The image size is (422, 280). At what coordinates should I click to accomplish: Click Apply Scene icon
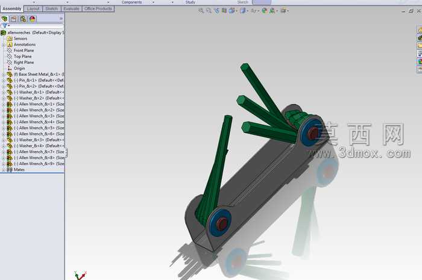coord(274,11)
